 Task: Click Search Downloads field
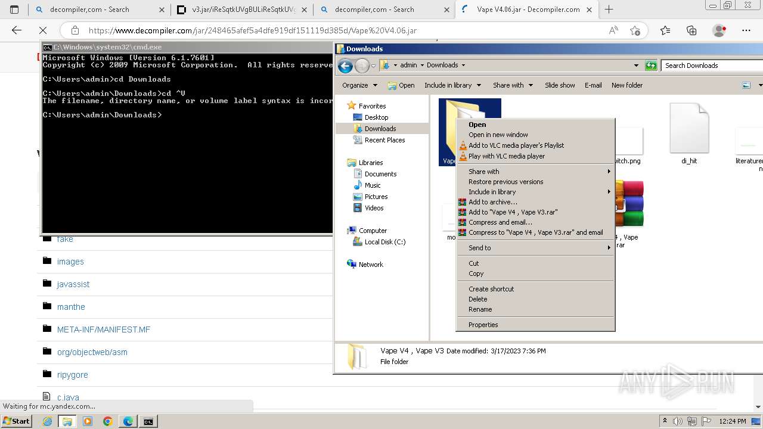pyautogui.click(x=712, y=66)
